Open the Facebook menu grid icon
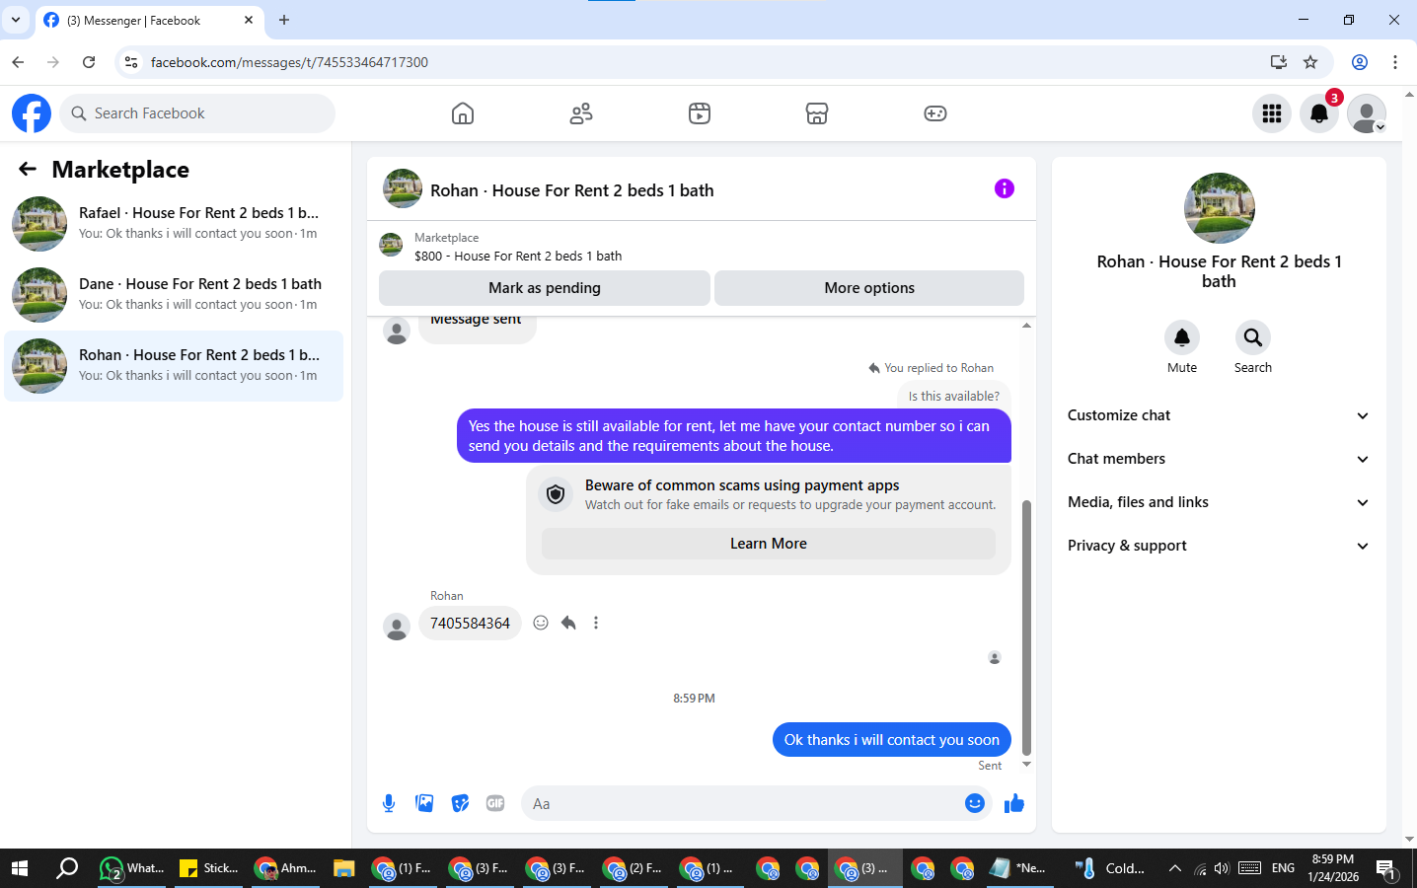 1272,113
